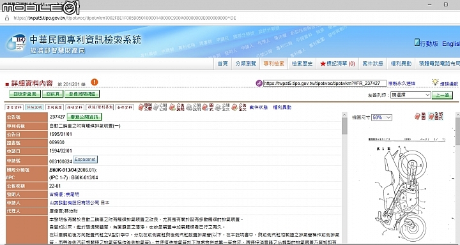The width and height of the screenshot is (460, 245).
Task: Click the 回前頁 button
Action: pyautogui.click(x=52, y=94)
